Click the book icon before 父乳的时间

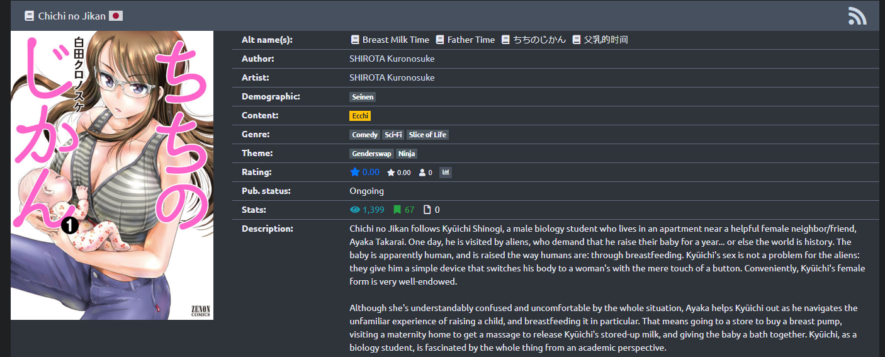click(x=577, y=40)
